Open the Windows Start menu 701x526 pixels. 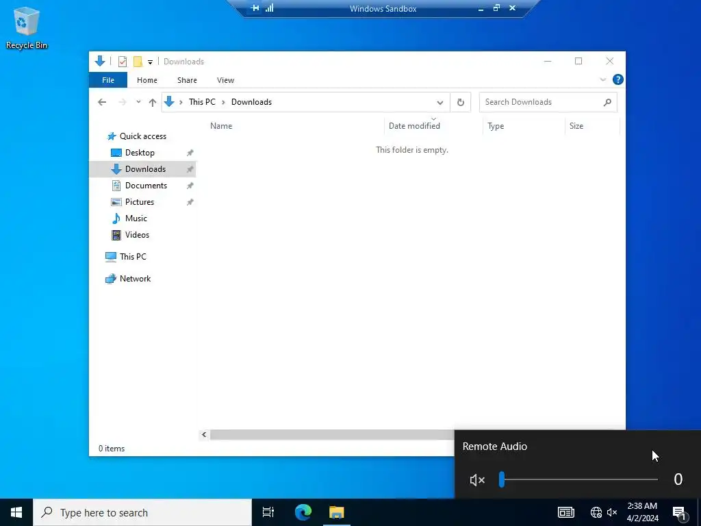point(16,512)
